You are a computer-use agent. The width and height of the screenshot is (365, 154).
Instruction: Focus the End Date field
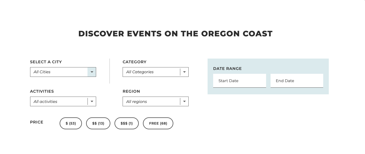[297, 81]
